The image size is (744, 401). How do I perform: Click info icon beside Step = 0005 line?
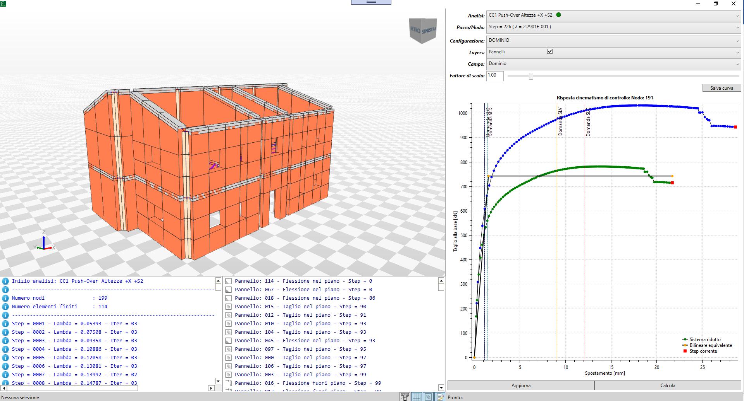point(5,358)
